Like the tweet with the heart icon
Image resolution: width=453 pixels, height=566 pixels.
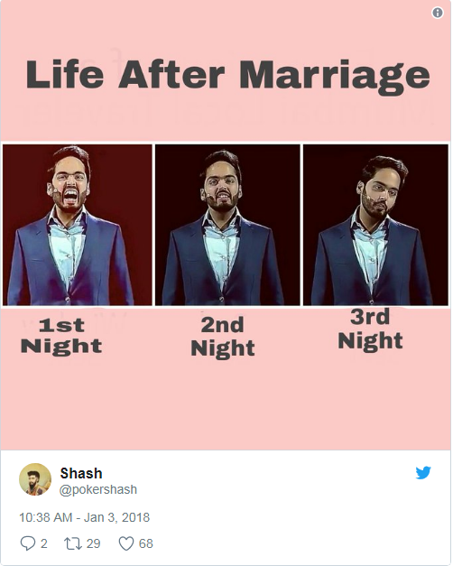(126, 543)
